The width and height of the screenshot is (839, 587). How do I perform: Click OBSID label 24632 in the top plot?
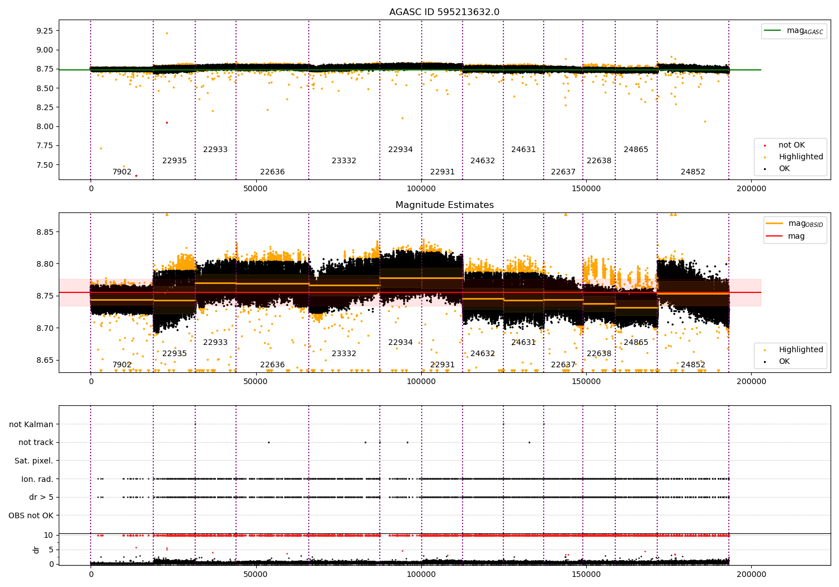(483, 161)
